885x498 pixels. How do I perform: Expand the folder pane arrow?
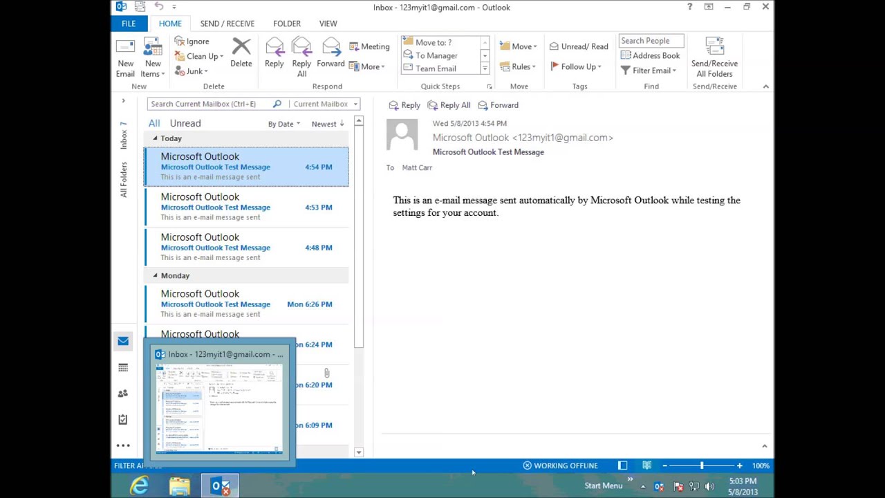click(123, 101)
